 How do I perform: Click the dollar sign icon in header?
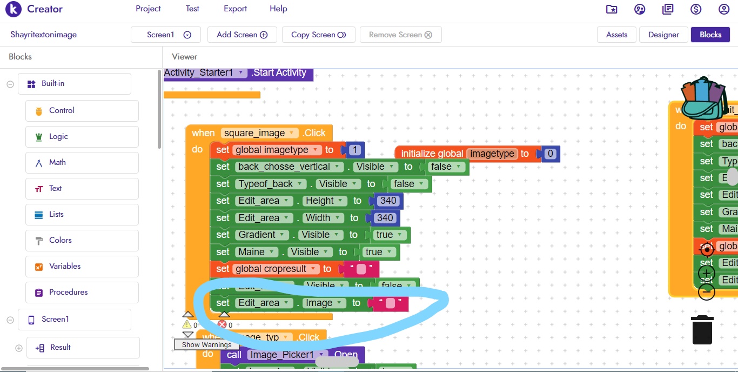696,9
